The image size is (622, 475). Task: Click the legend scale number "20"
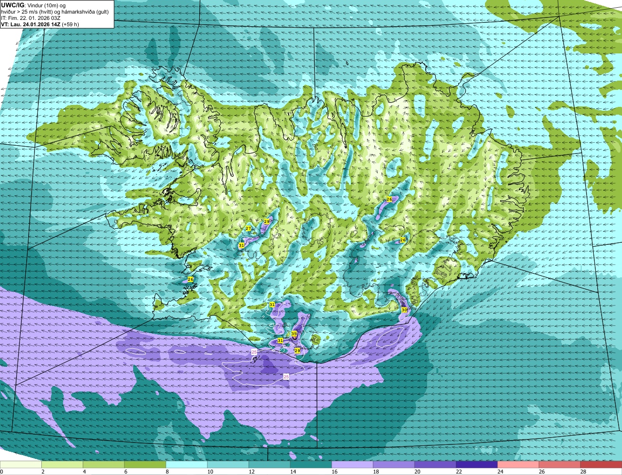tap(417, 472)
